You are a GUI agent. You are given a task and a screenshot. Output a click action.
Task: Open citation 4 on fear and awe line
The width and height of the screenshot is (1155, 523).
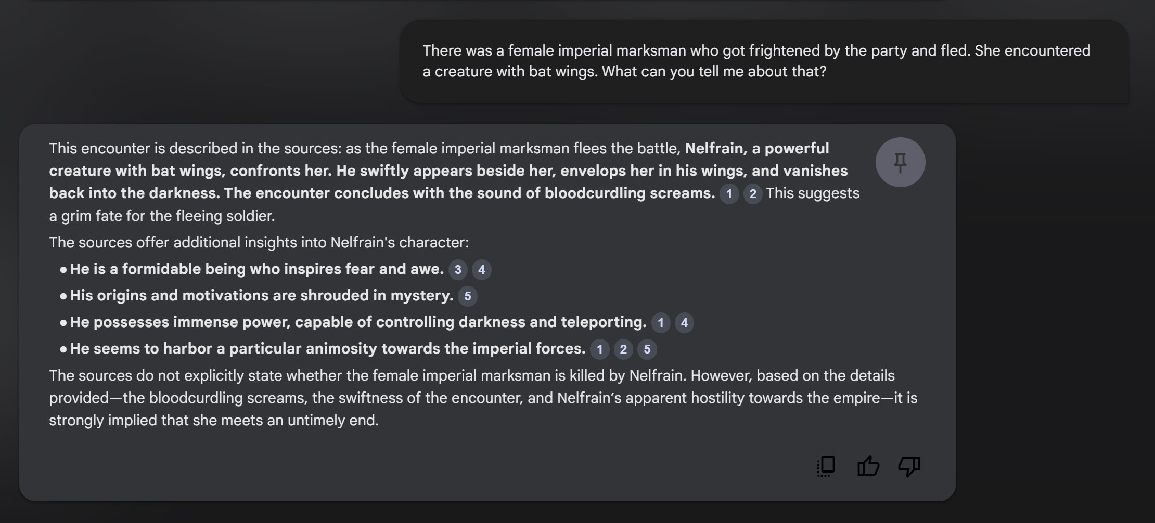481,269
